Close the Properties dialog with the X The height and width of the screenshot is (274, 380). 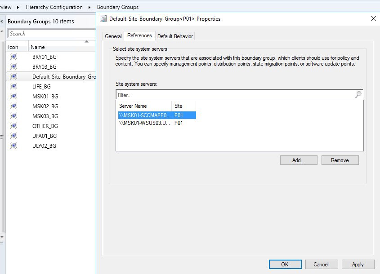point(373,18)
